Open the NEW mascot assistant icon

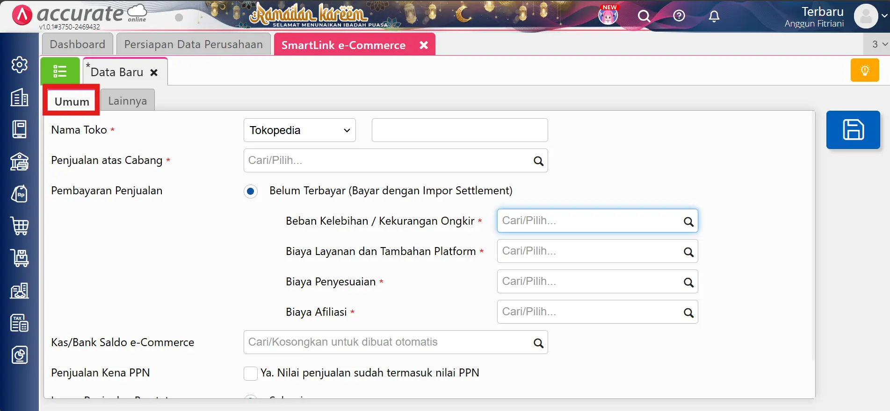tap(608, 15)
